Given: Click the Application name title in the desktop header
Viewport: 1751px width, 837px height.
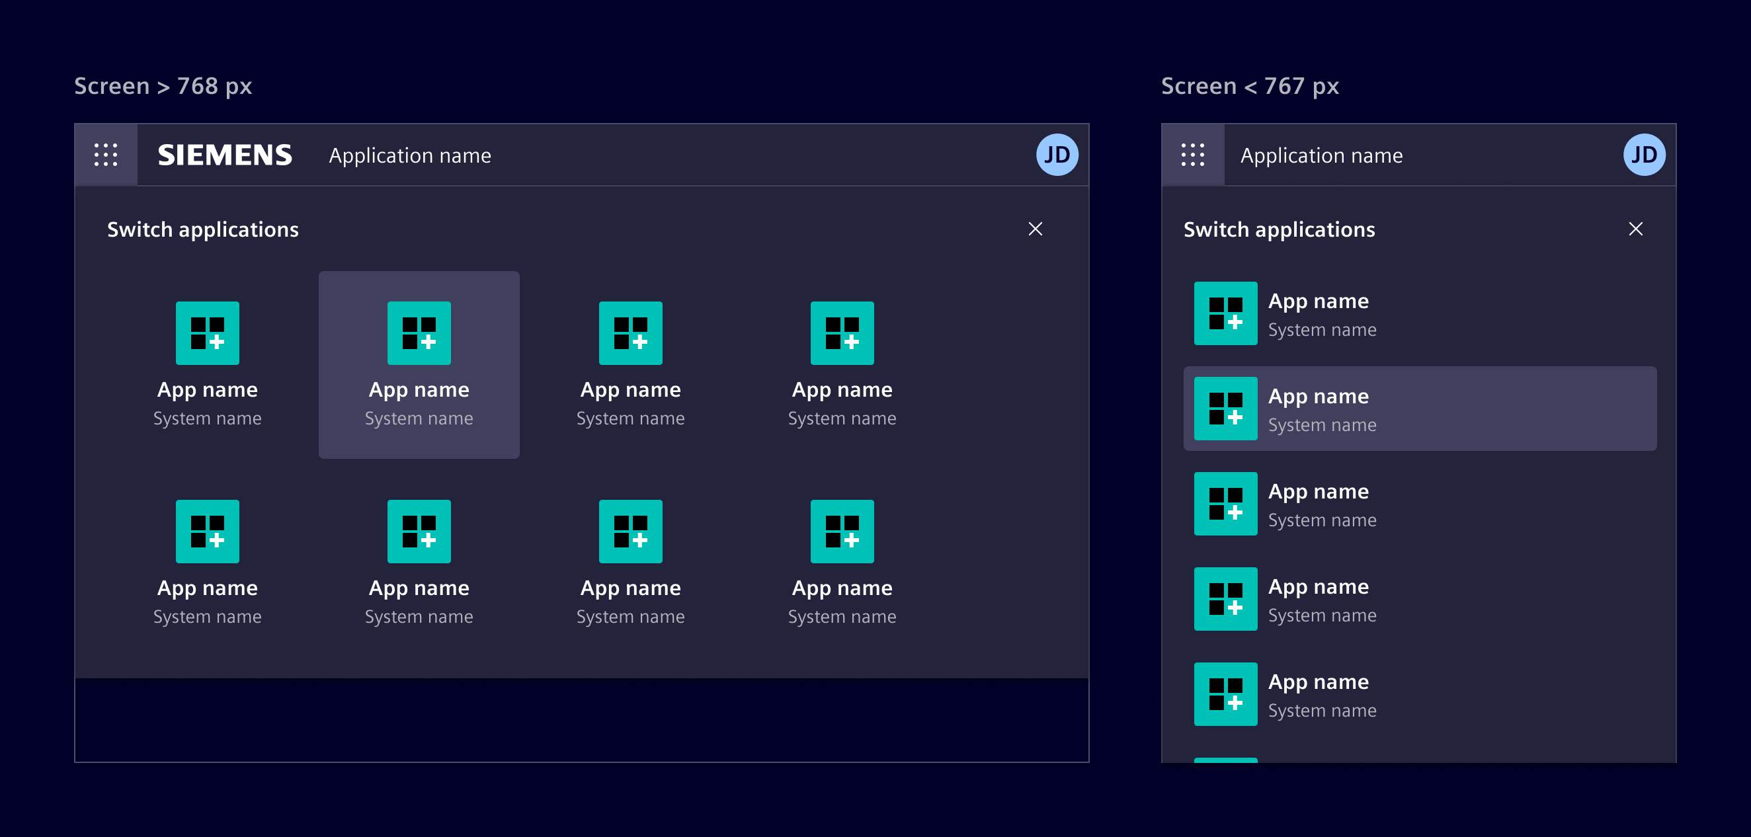Looking at the screenshot, I should pyautogui.click(x=411, y=155).
